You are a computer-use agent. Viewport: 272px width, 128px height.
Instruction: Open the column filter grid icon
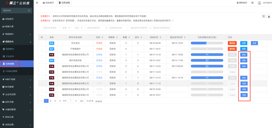(263, 16)
